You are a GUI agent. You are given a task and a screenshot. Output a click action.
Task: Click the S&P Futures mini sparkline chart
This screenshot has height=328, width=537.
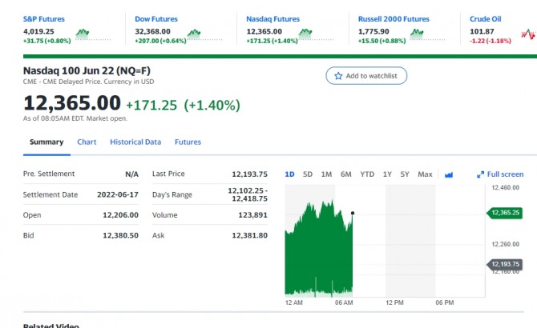tap(94, 34)
